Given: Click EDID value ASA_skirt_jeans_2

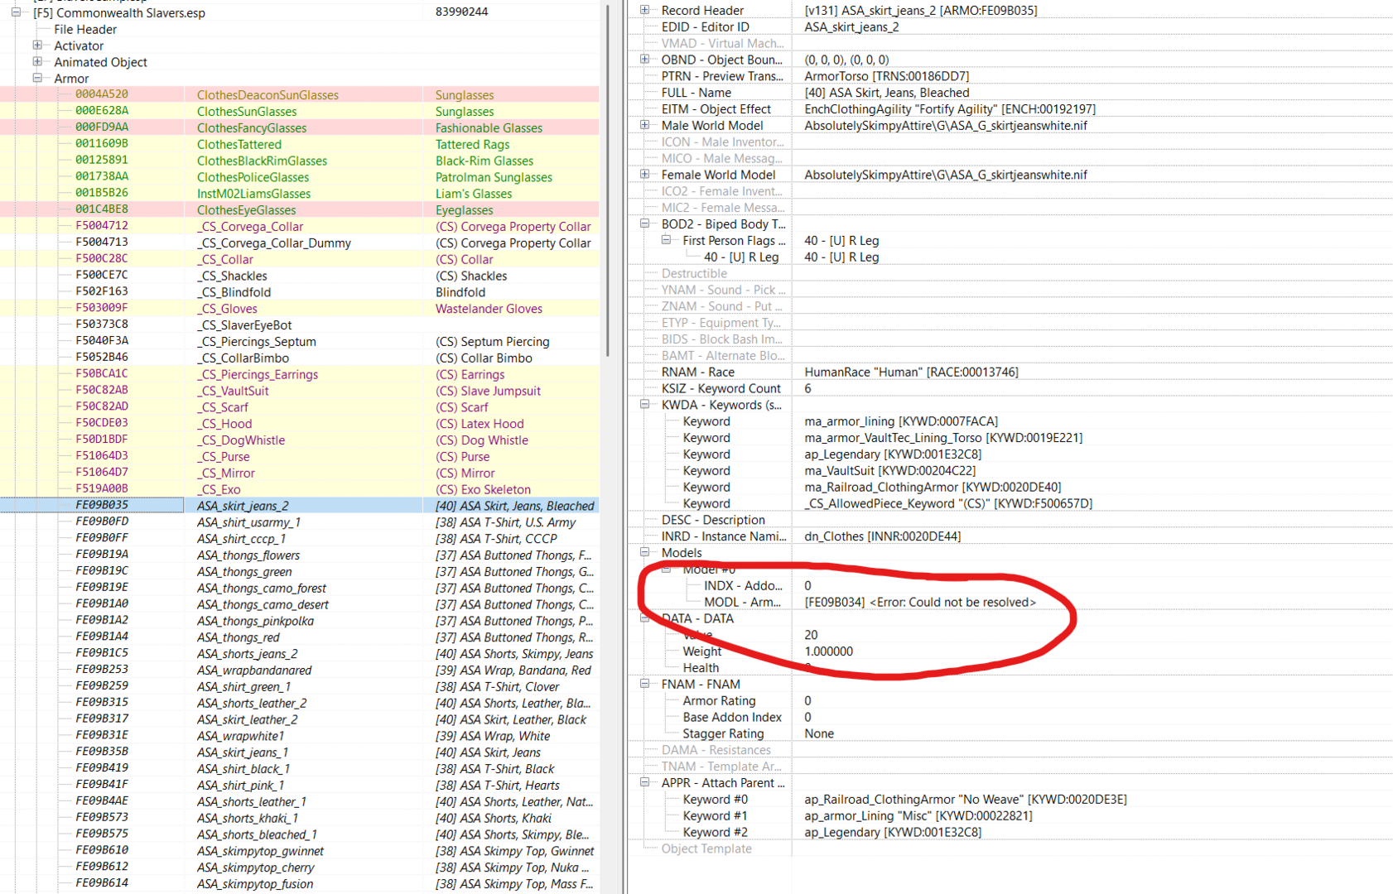Looking at the screenshot, I should pyautogui.click(x=851, y=26).
